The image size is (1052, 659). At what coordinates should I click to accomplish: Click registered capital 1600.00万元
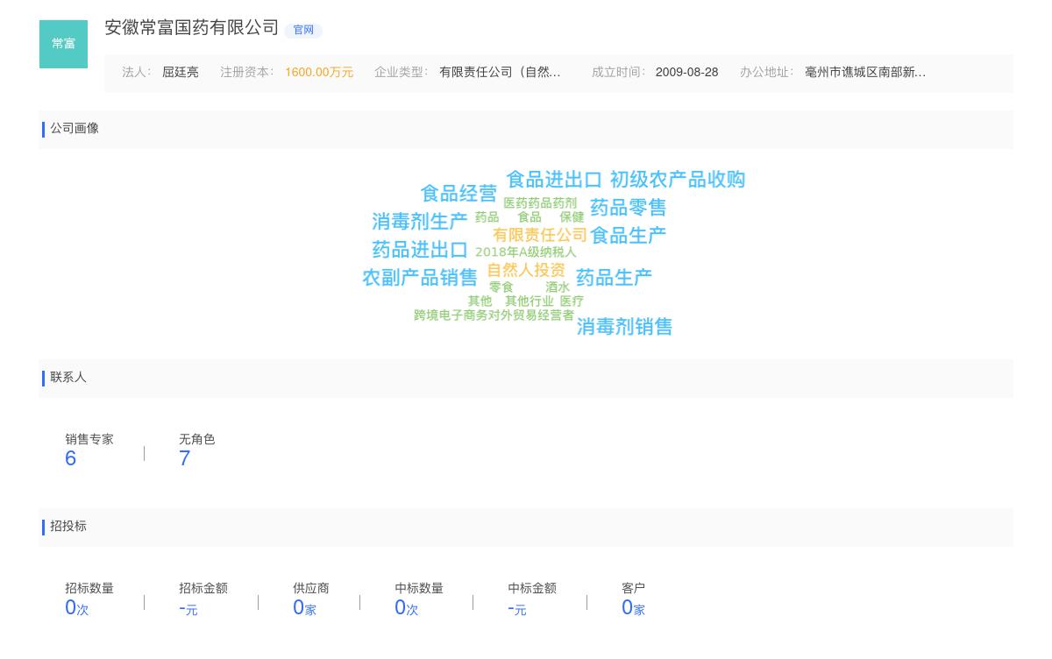click(319, 72)
